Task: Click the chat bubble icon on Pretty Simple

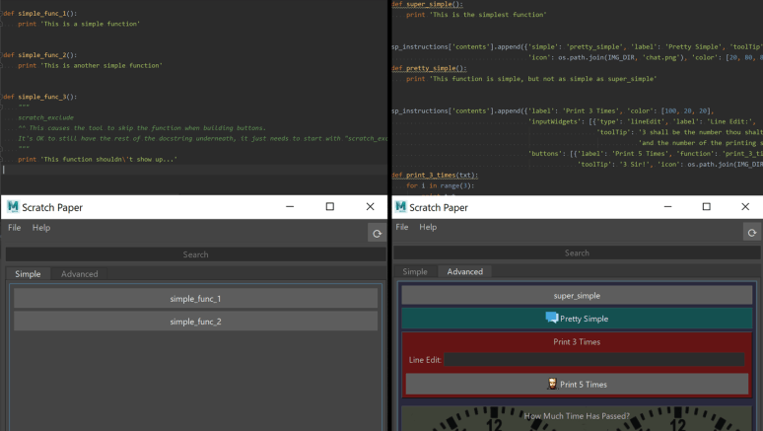Action: [551, 318]
